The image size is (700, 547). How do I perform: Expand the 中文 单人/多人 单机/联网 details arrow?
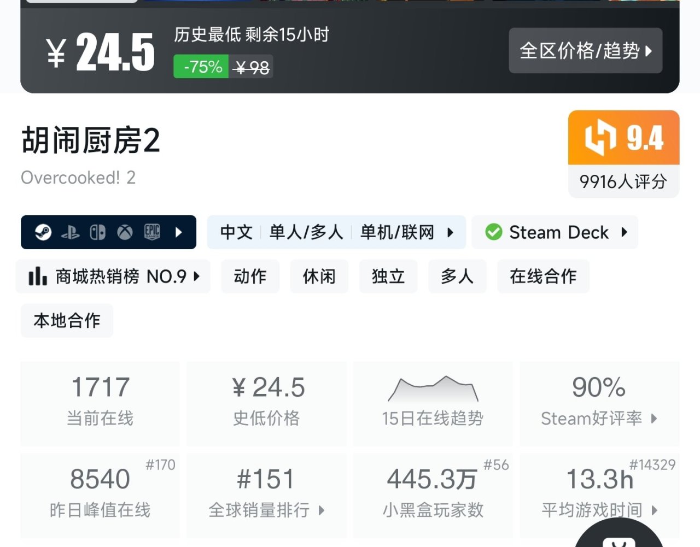pos(450,232)
